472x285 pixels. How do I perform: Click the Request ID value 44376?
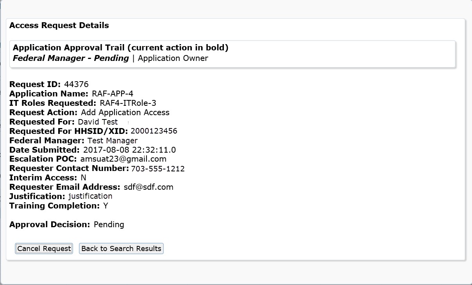pyautogui.click(x=76, y=84)
